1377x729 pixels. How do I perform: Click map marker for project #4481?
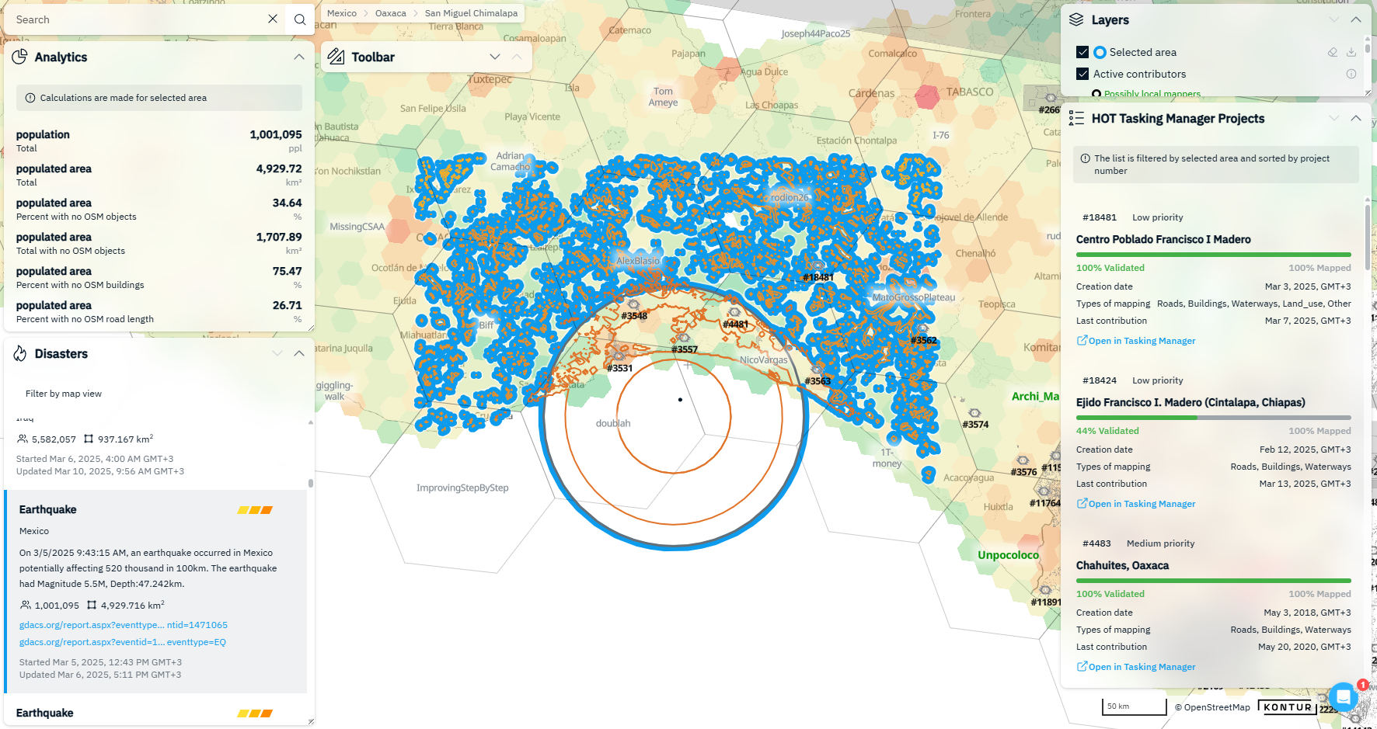(734, 313)
